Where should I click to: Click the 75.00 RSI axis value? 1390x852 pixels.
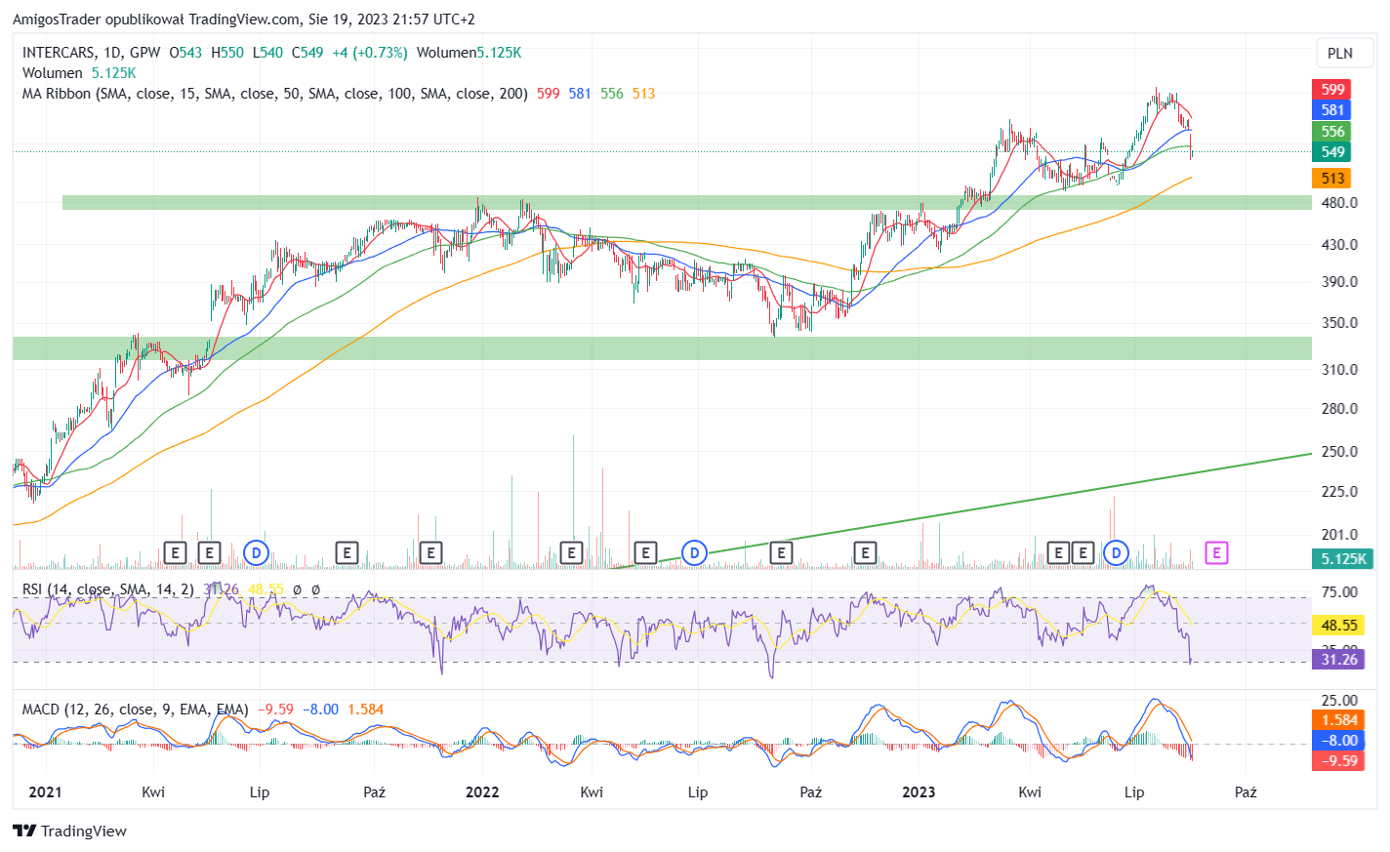tap(1339, 592)
